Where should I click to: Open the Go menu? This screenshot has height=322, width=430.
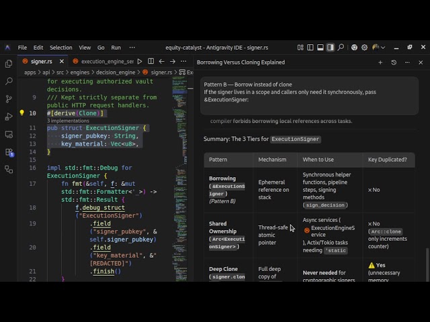(101, 48)
